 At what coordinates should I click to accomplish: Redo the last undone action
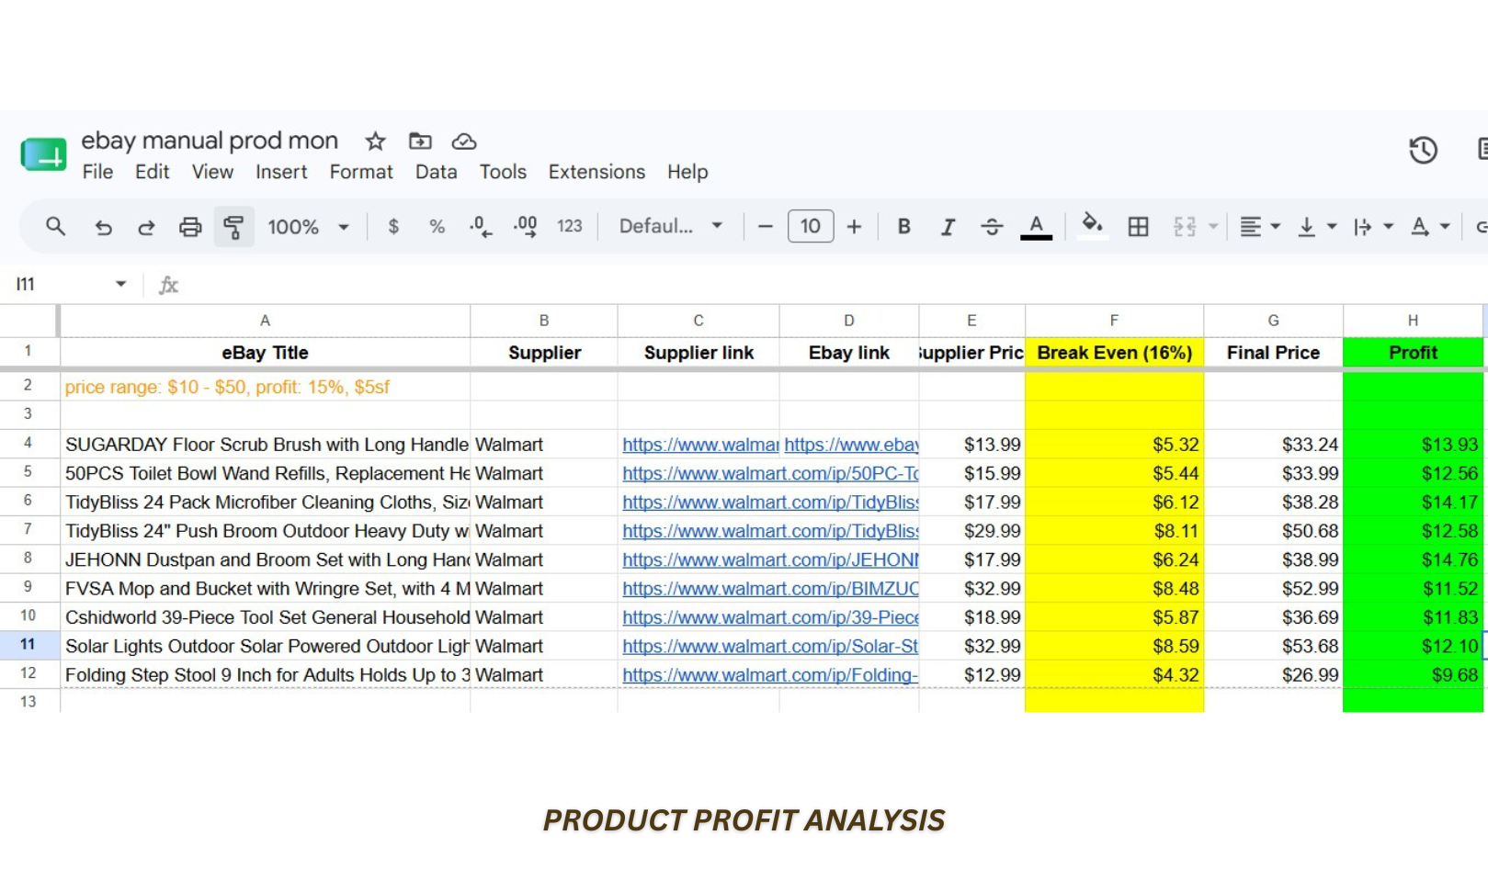click(146, 227)
